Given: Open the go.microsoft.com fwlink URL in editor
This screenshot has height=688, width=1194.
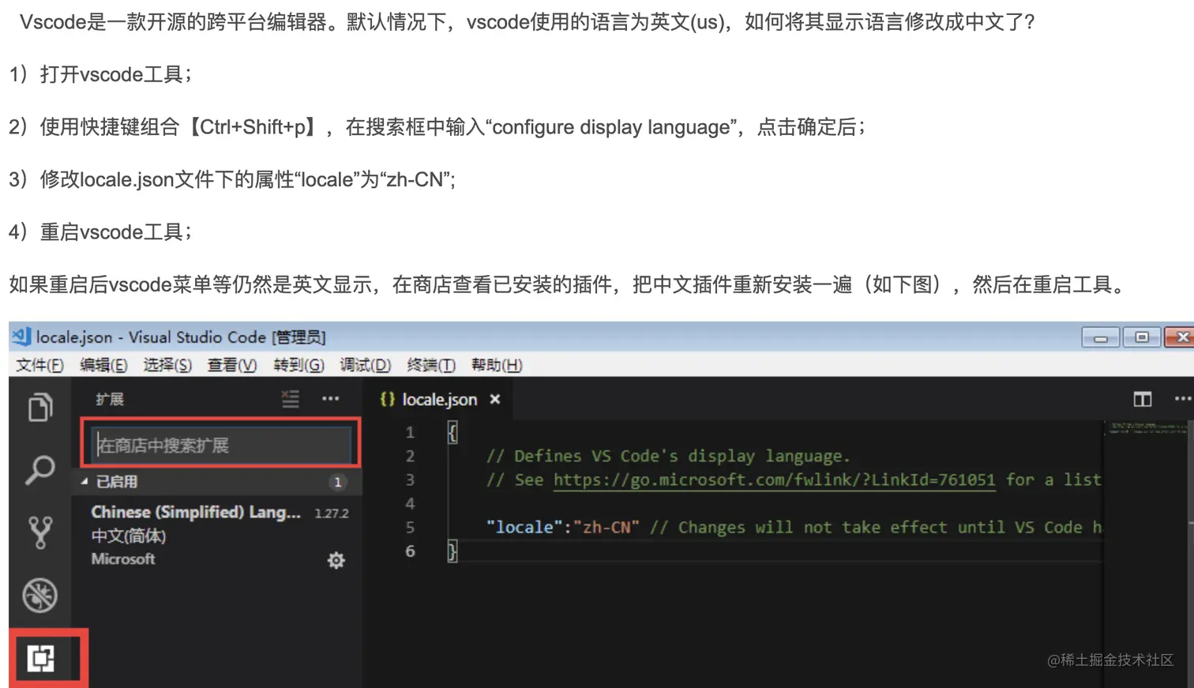Looking at the screenshot, I should click(774, 479).
